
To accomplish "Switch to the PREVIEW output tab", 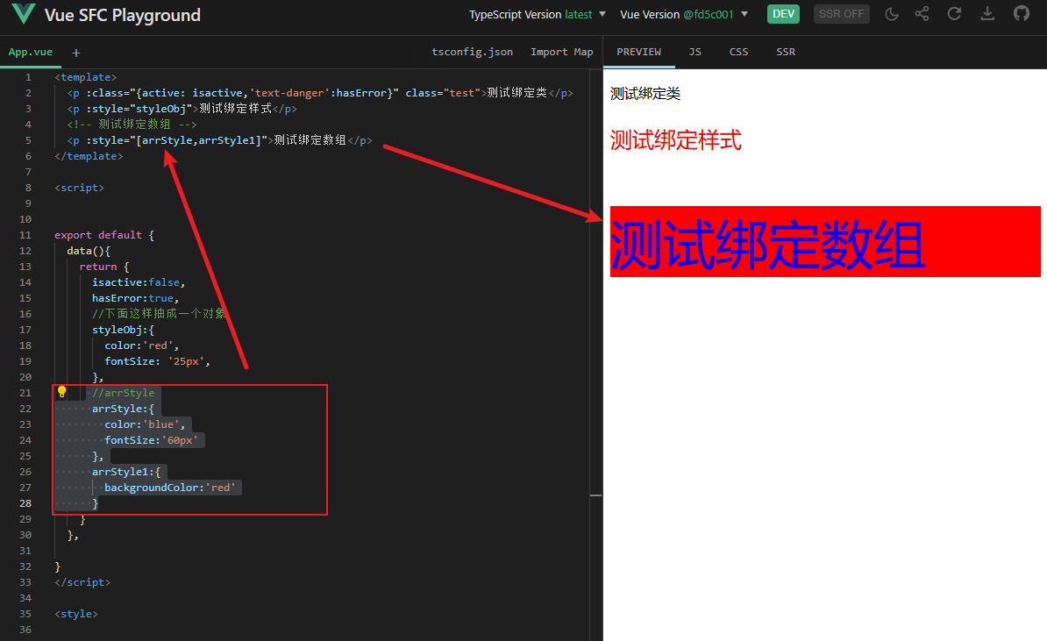I will 639,52.
